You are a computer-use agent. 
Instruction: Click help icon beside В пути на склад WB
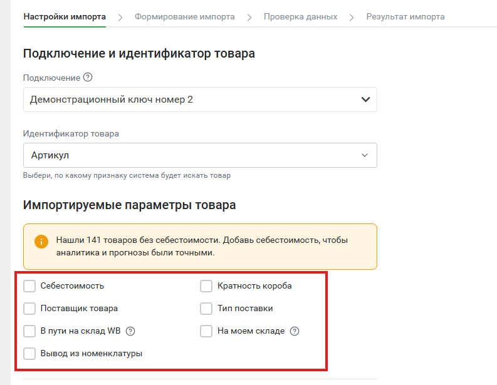tap(130, 331)
